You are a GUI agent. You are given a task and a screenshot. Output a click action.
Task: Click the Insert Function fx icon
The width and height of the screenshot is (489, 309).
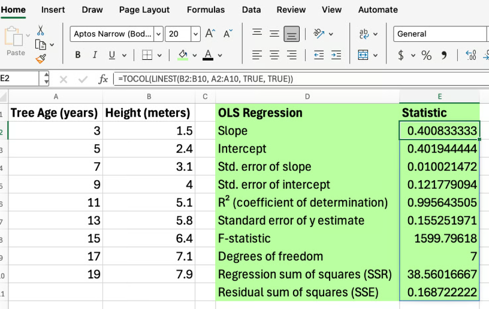103,79
